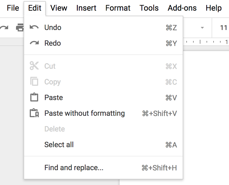The height and width of the screenshot is (185, 229).
Task: Open the Add-ons menu
Action: [x=182, y=8]
